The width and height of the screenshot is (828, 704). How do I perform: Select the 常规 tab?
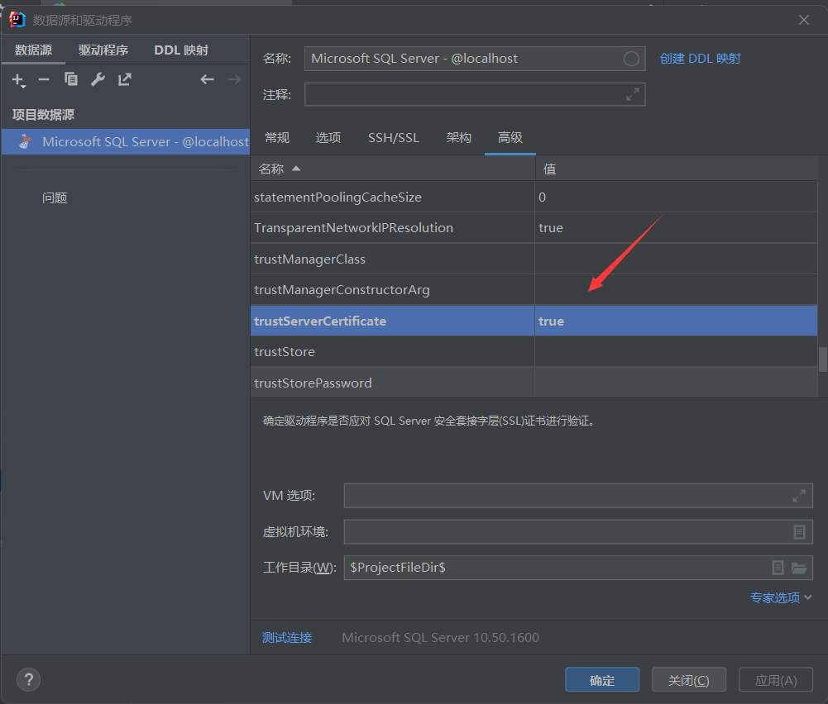click(277, 138)
